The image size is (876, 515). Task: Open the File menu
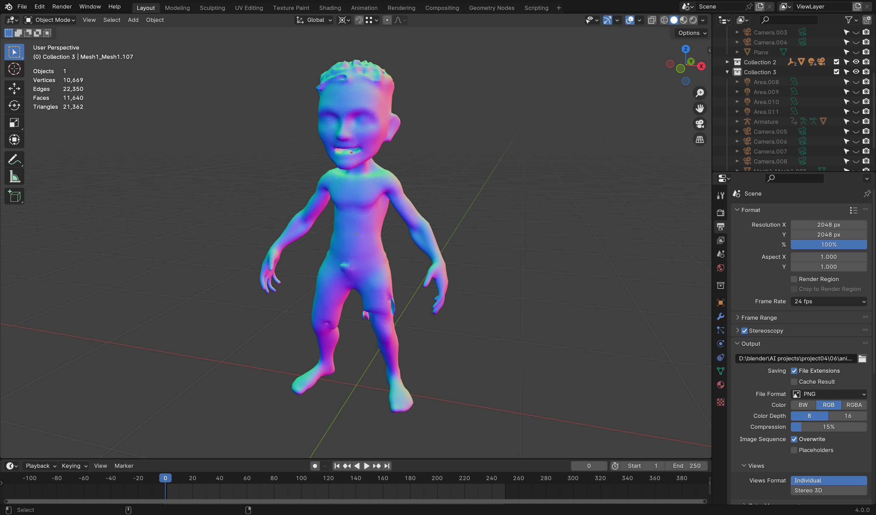tap(22, 6)
